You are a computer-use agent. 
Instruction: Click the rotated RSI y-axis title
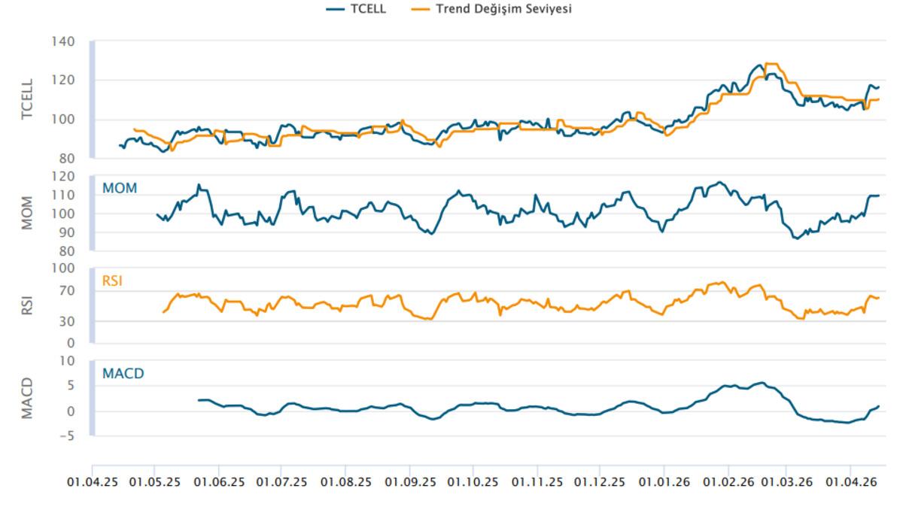[28, 305]
